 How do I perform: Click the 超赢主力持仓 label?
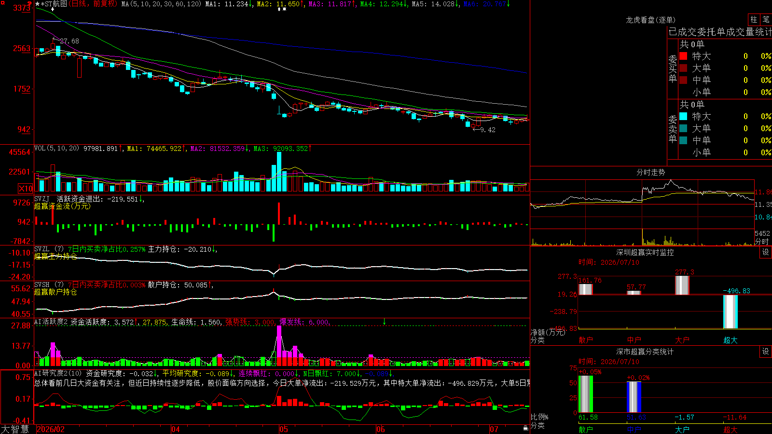55,256
